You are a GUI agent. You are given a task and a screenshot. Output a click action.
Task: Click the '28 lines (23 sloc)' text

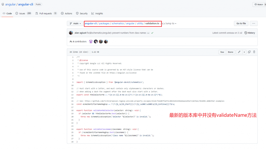point(79,52)
